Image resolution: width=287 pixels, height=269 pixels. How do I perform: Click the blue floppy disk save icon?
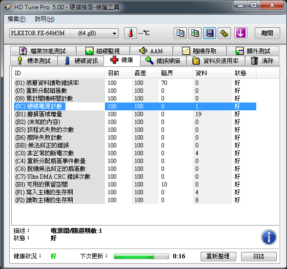(209, 33)
